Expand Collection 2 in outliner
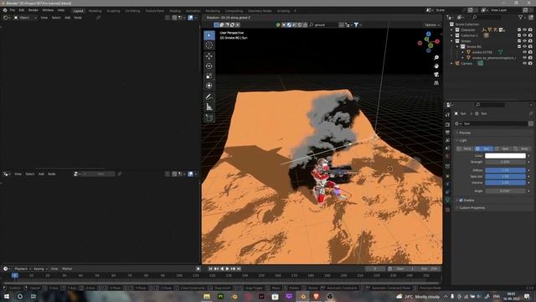The height and width of the screenshot is (302, 536). (x=451, y=35)
